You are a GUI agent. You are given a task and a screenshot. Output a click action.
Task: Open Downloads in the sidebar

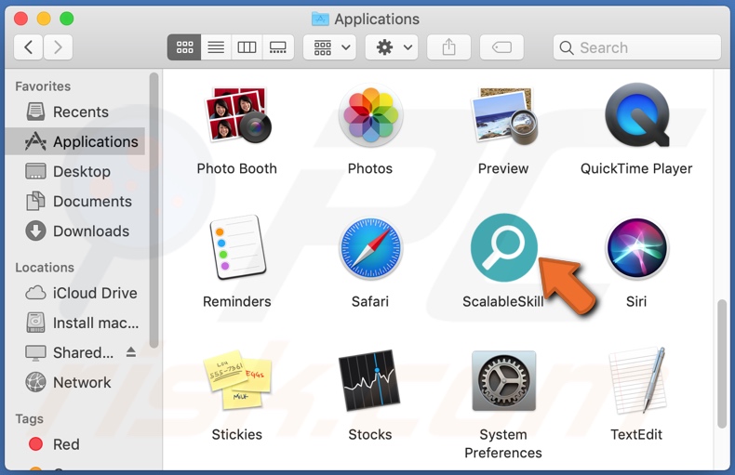tap(75, 231)
